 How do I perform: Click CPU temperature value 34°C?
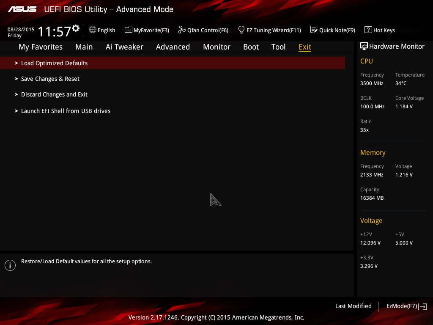(401, 83)
